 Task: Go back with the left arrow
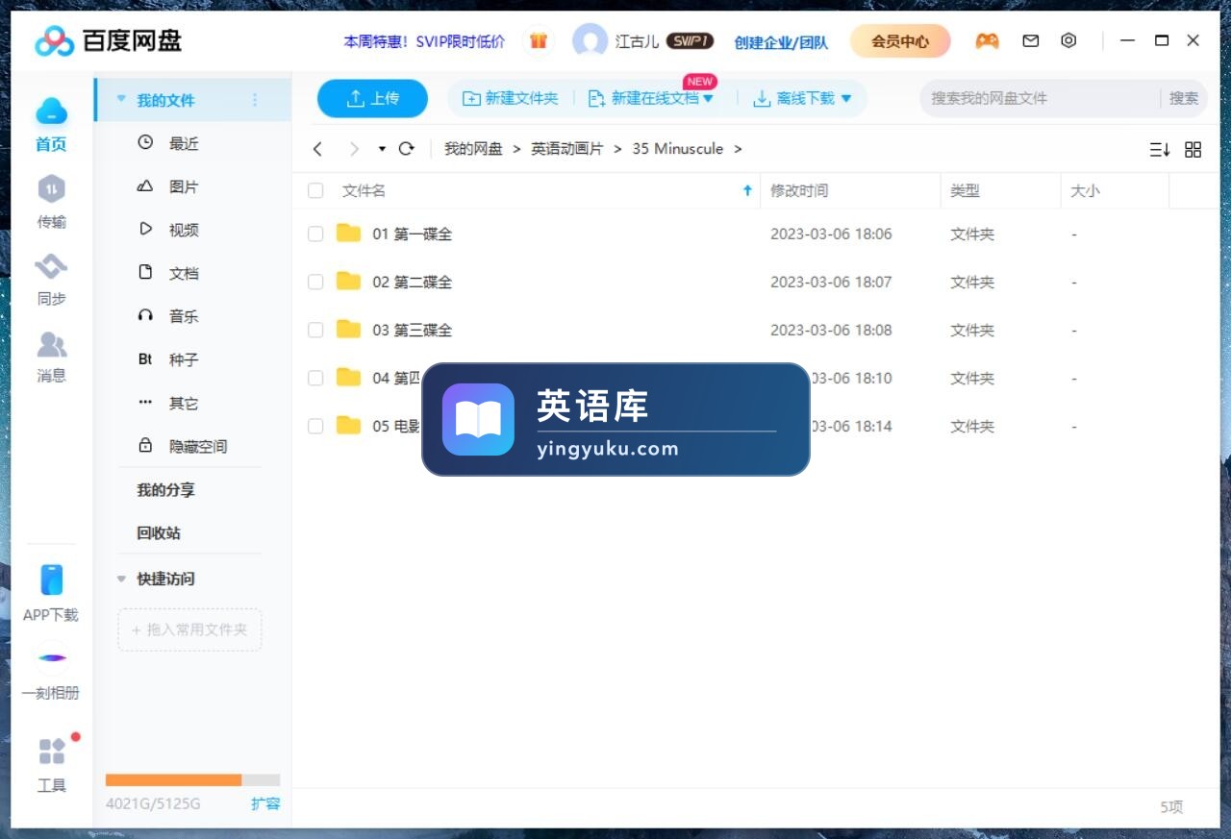click(317, 149)
